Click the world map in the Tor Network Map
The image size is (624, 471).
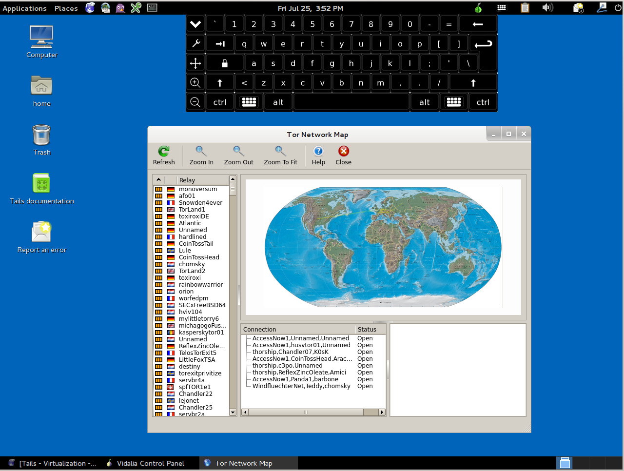click(383, 247)
